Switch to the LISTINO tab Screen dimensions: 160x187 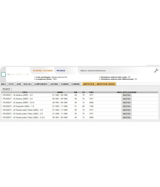pyautogui.click(x=54, y=84)
